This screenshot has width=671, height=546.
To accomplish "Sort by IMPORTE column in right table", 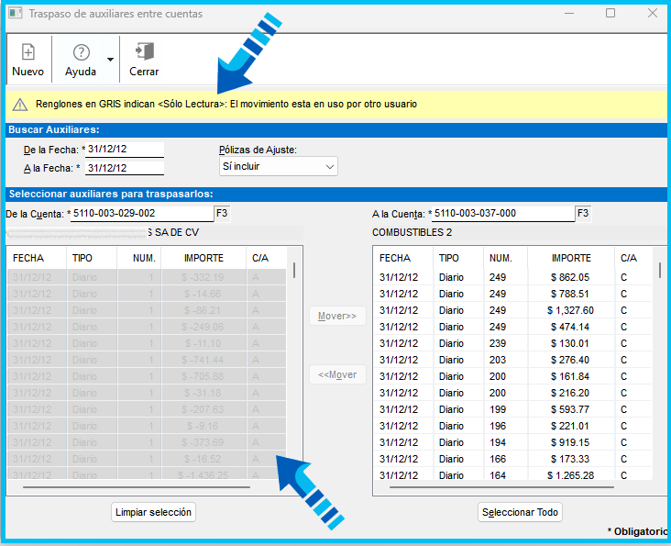I will [571, 258].
